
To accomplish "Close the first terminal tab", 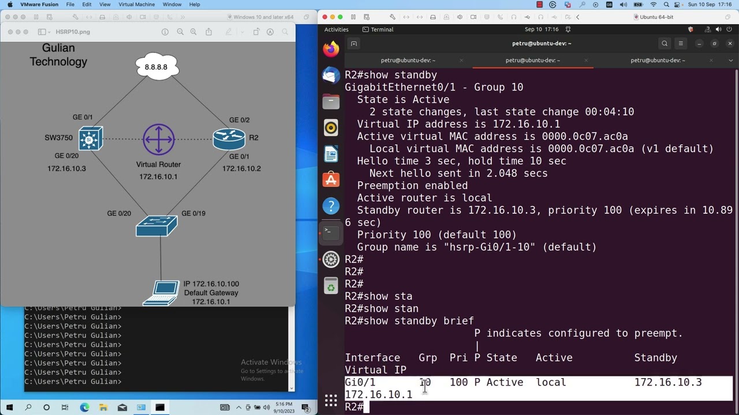I will coord(461,60).
